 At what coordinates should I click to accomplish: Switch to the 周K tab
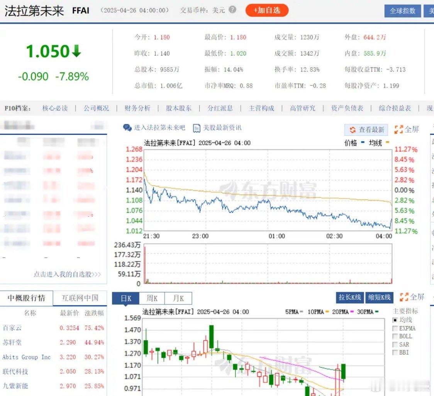tap(152, 298)
